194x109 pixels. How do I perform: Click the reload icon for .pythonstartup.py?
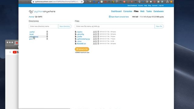[96, 39]
